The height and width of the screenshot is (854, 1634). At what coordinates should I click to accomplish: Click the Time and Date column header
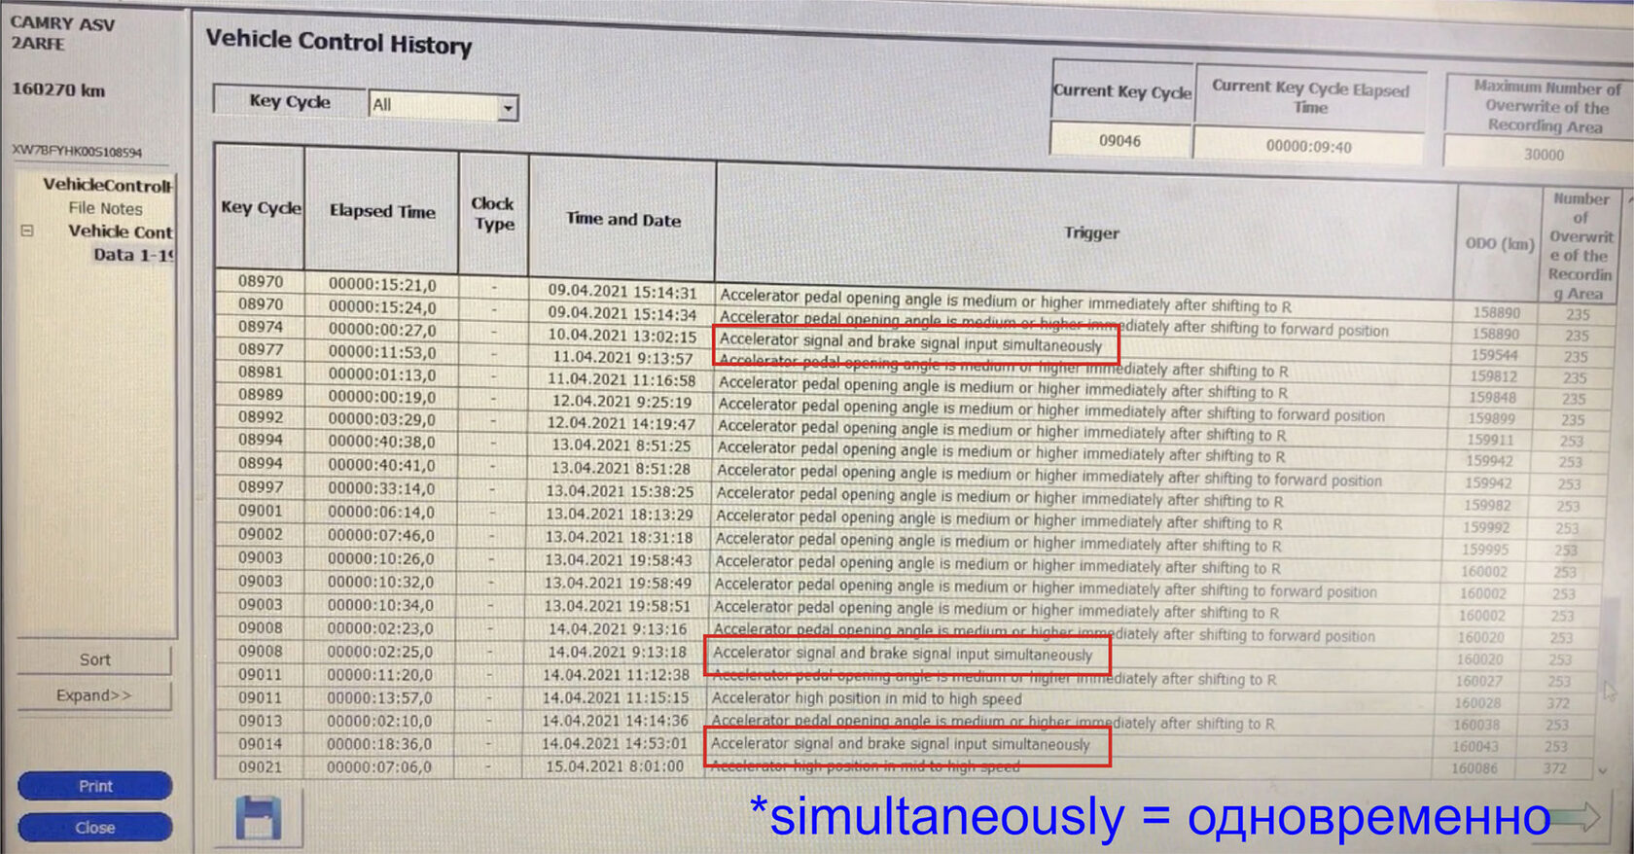(x=623, y=220)
